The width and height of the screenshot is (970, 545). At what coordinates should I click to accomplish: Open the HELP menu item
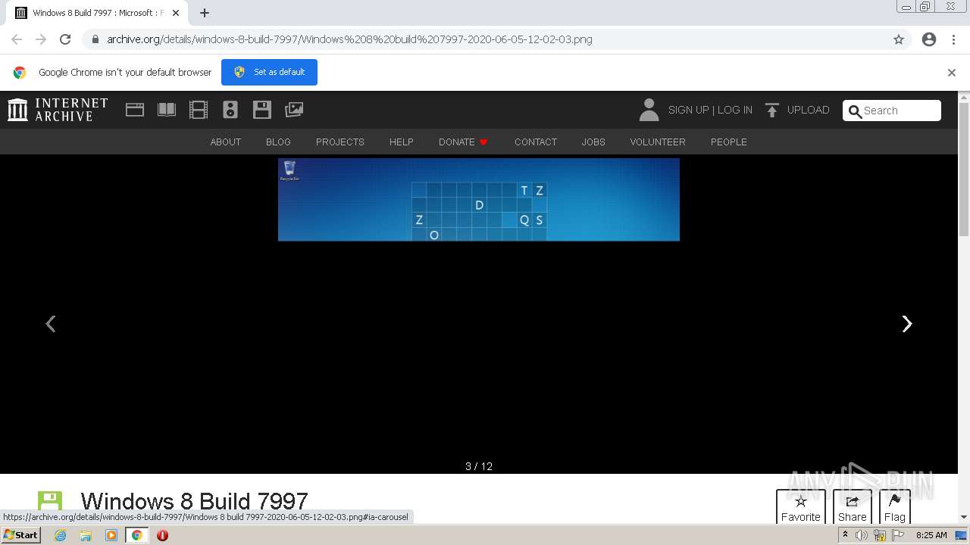coord(402,142)
